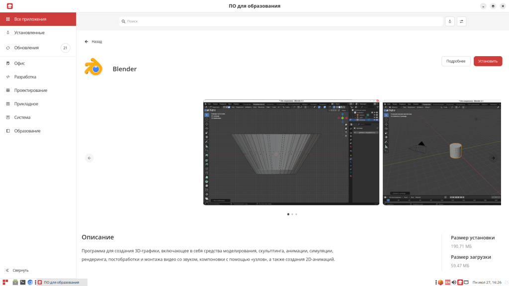
Task: Click the orange hexagon tray icon
Action: (440, 282)
